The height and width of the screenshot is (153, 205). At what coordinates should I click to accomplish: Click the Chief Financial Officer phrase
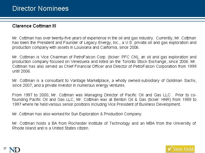84,67
